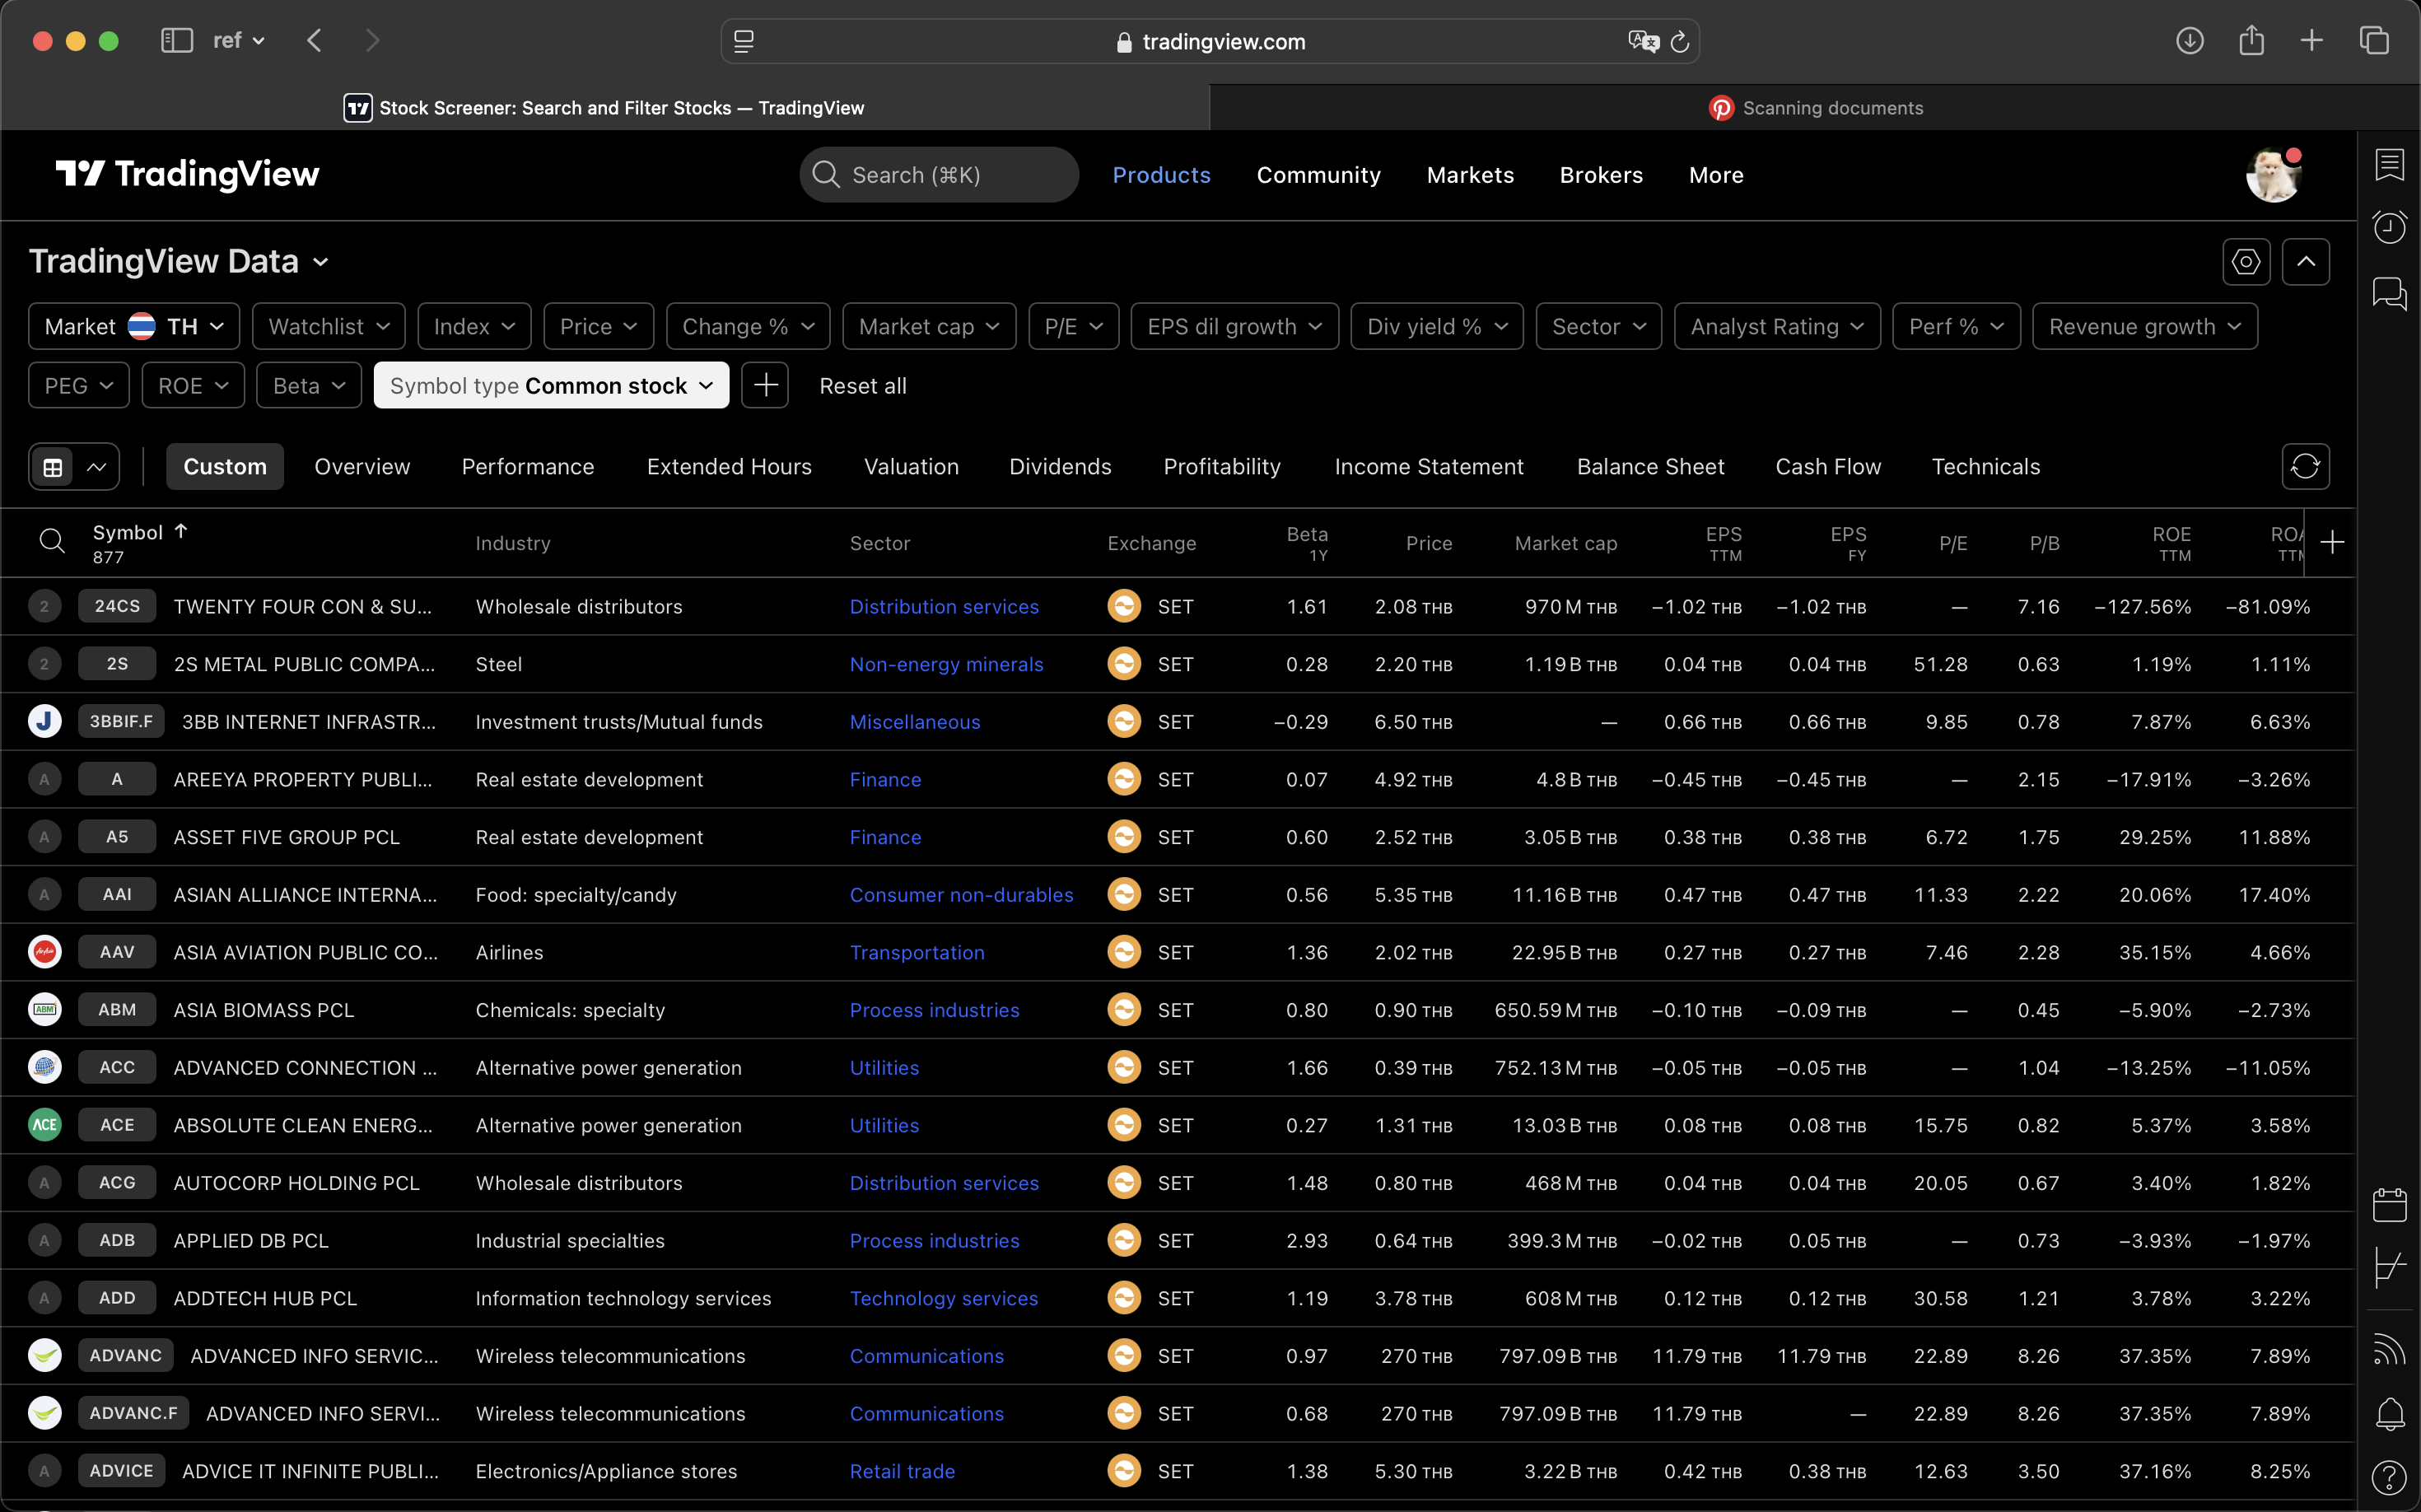This screenshot has height=1512, width=2421.
Task: Open the Market cap filter dropdown
Action: tap(929, 327)
